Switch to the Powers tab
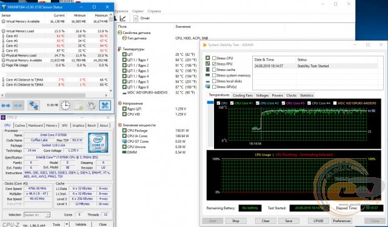 click(278, 95)
